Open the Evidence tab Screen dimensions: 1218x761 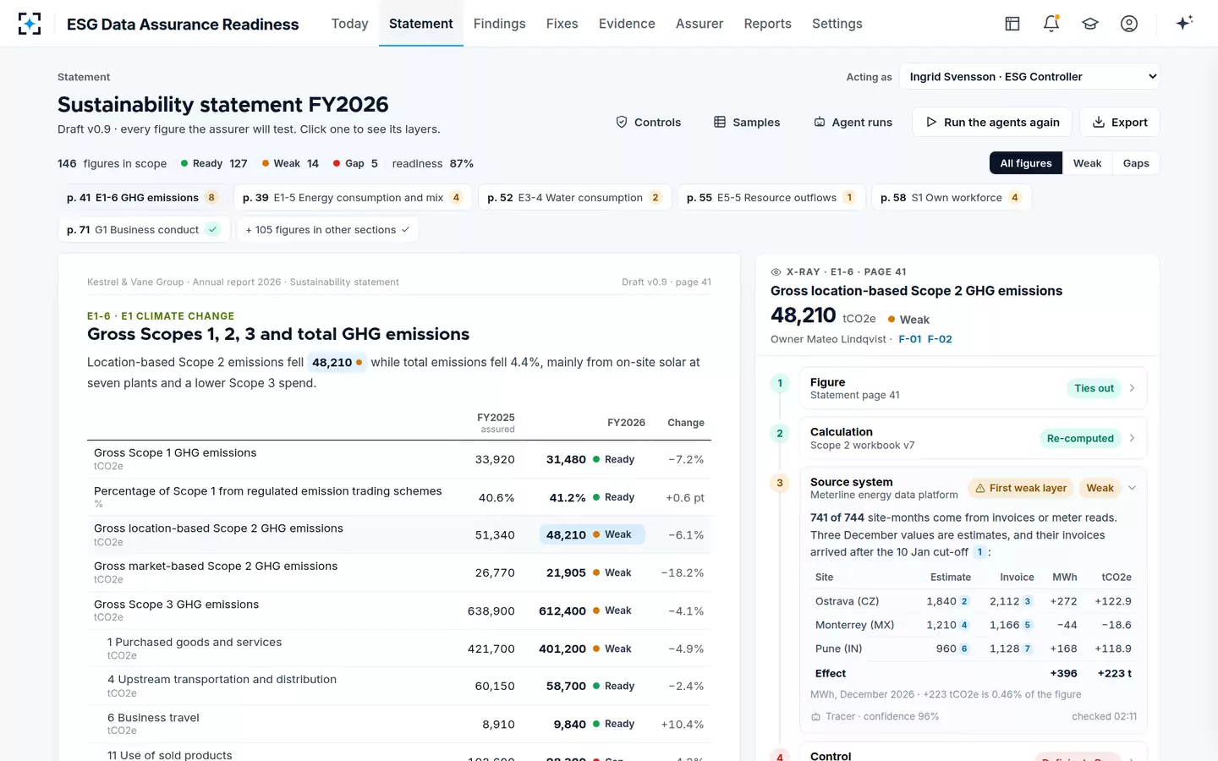coord(627,24)
